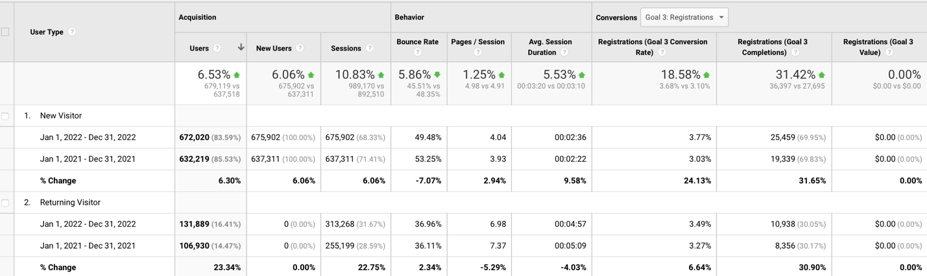The image size is (927, 276).
Task: Check the Returning Visitor row checkbox
Action: [5, 203]
